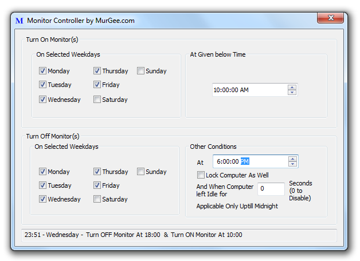Increase the 10:00:00 AM turn-on time
The width and height of the screenshot is (360, 261).
(292, 88)
